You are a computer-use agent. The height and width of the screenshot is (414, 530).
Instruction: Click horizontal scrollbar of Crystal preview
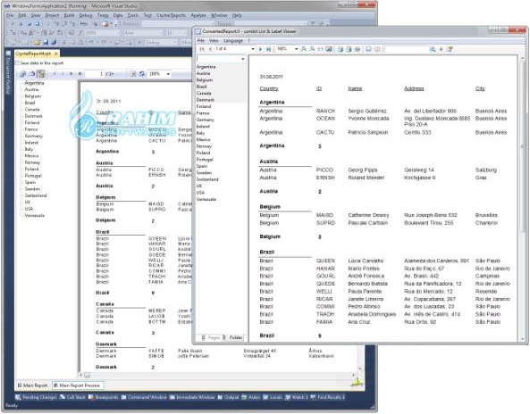(217, 375)
